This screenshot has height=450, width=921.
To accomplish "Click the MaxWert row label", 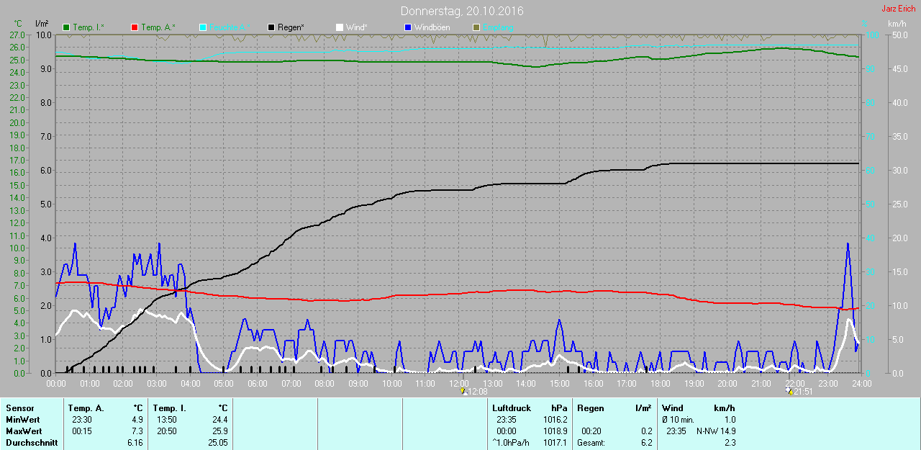I will 23,431.
